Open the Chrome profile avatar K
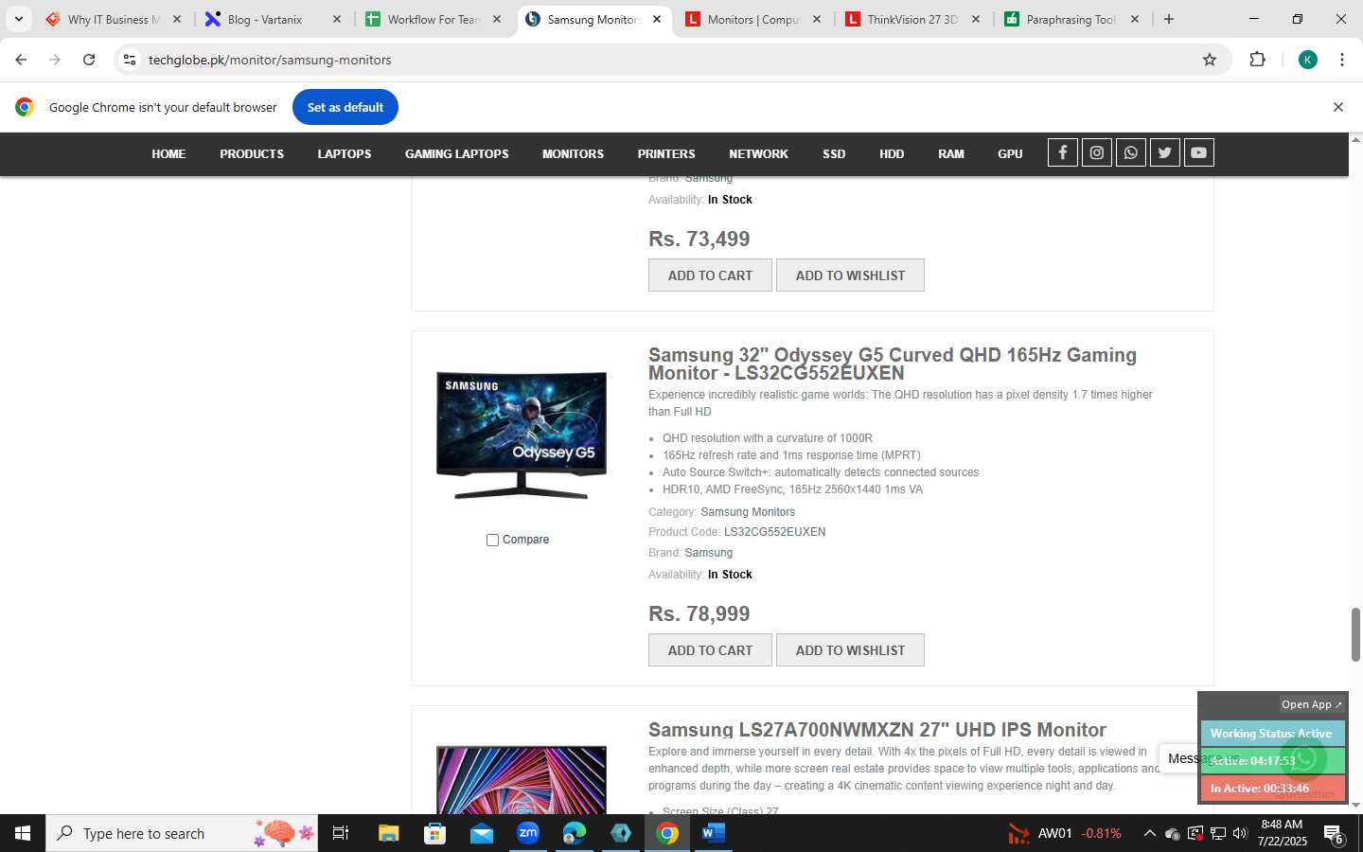The height and width of the screenshot is (852, 1363). [1307, 60]
